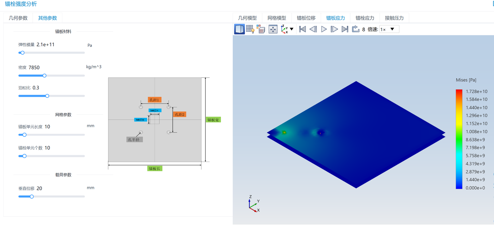The image size is (494, 227).
Task: Click the 锚栓单元个数 slider handle
Action: tap(24, 156)
